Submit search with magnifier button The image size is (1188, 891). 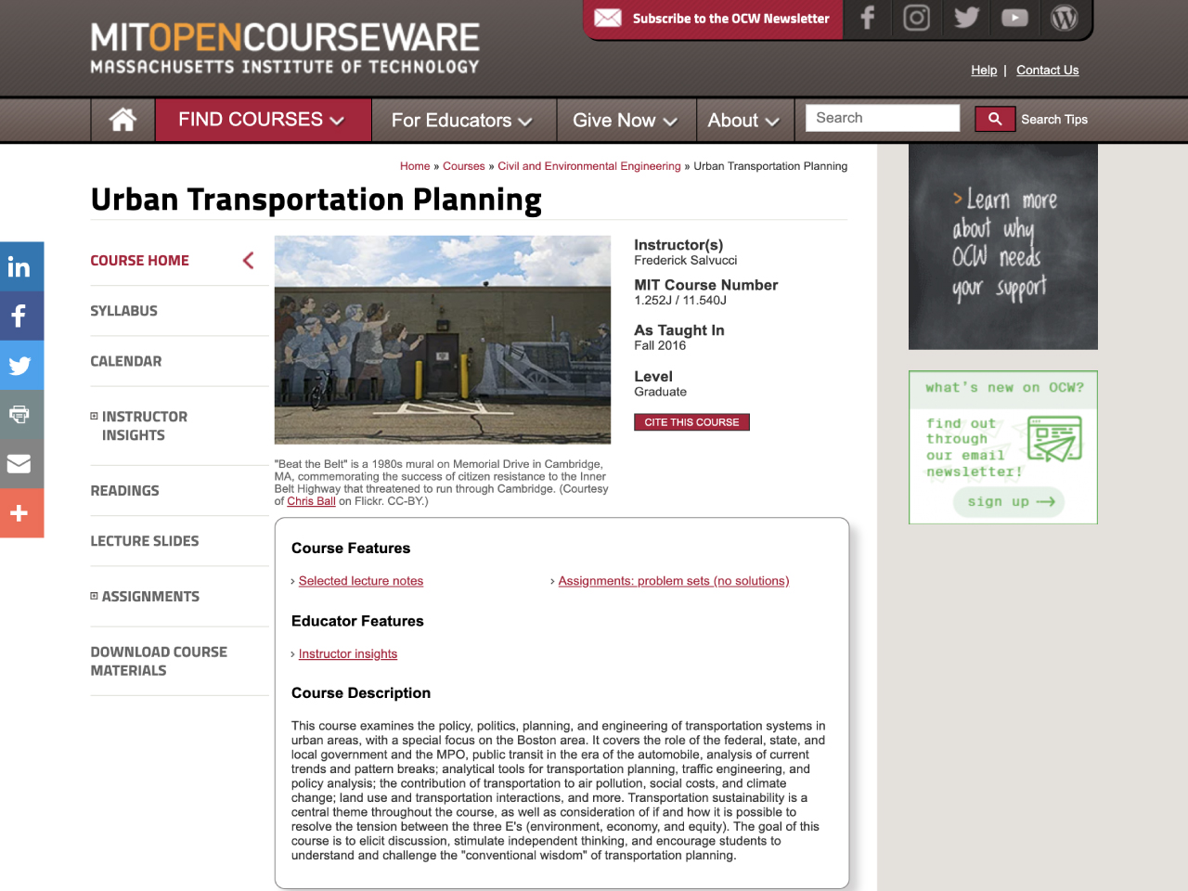pyautogui.click(x=995, y=119)
